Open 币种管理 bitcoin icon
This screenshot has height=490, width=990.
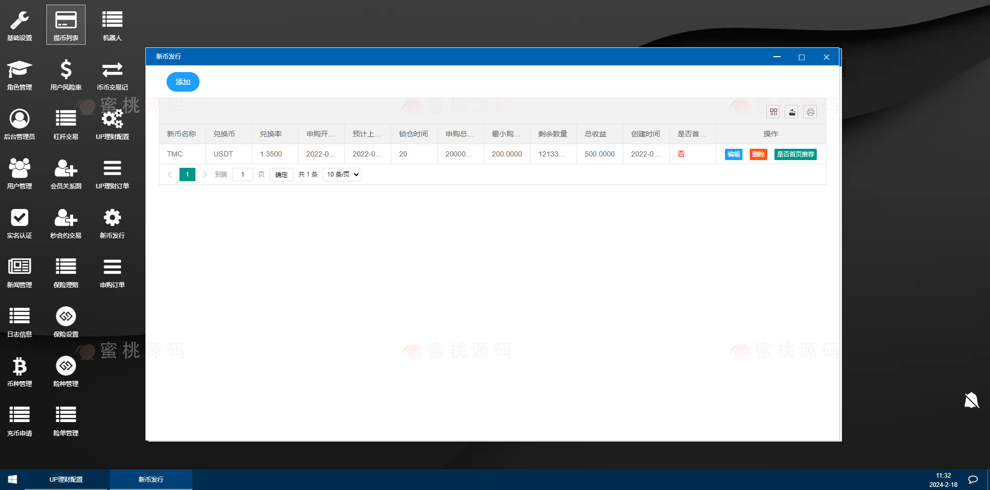[x=20, y=366]
